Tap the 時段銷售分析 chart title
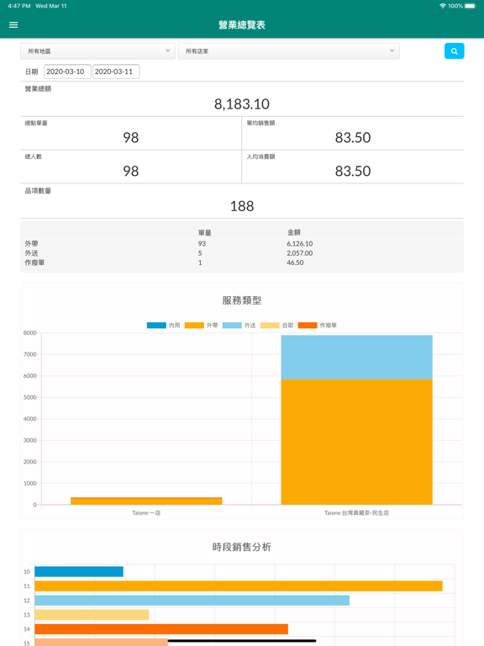484x646 pixels. tap(242, 547)
